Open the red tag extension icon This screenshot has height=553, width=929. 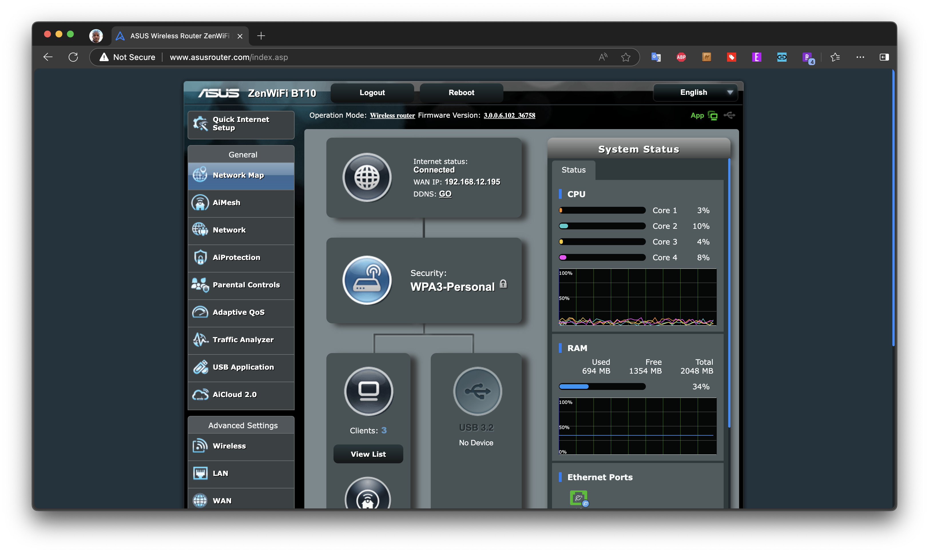(731, 57)
